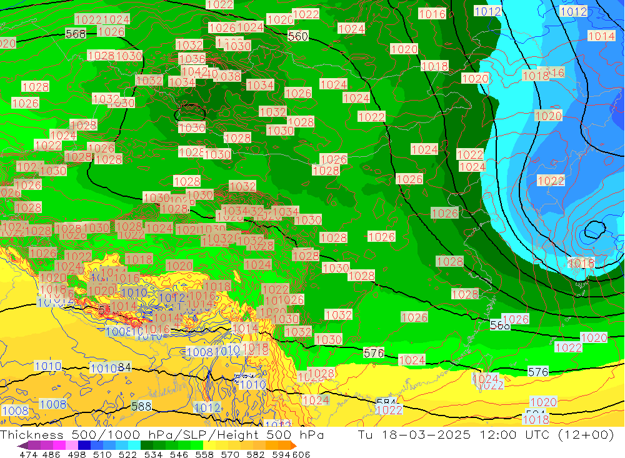Select the 474 value on the color legend
Image resolution: width=625 pixels, height=458 pixels.
pos(28,454)
